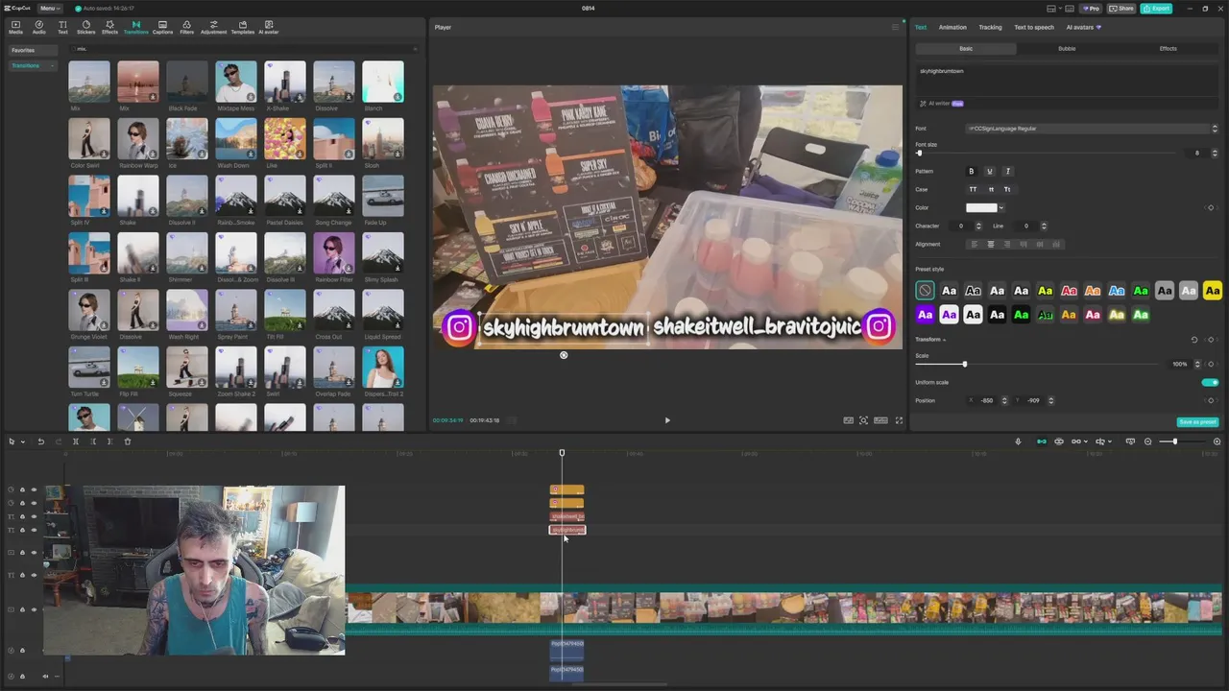Adjust the Character spacing stepper
The image size is (1229, 691).
click(978, 226)
